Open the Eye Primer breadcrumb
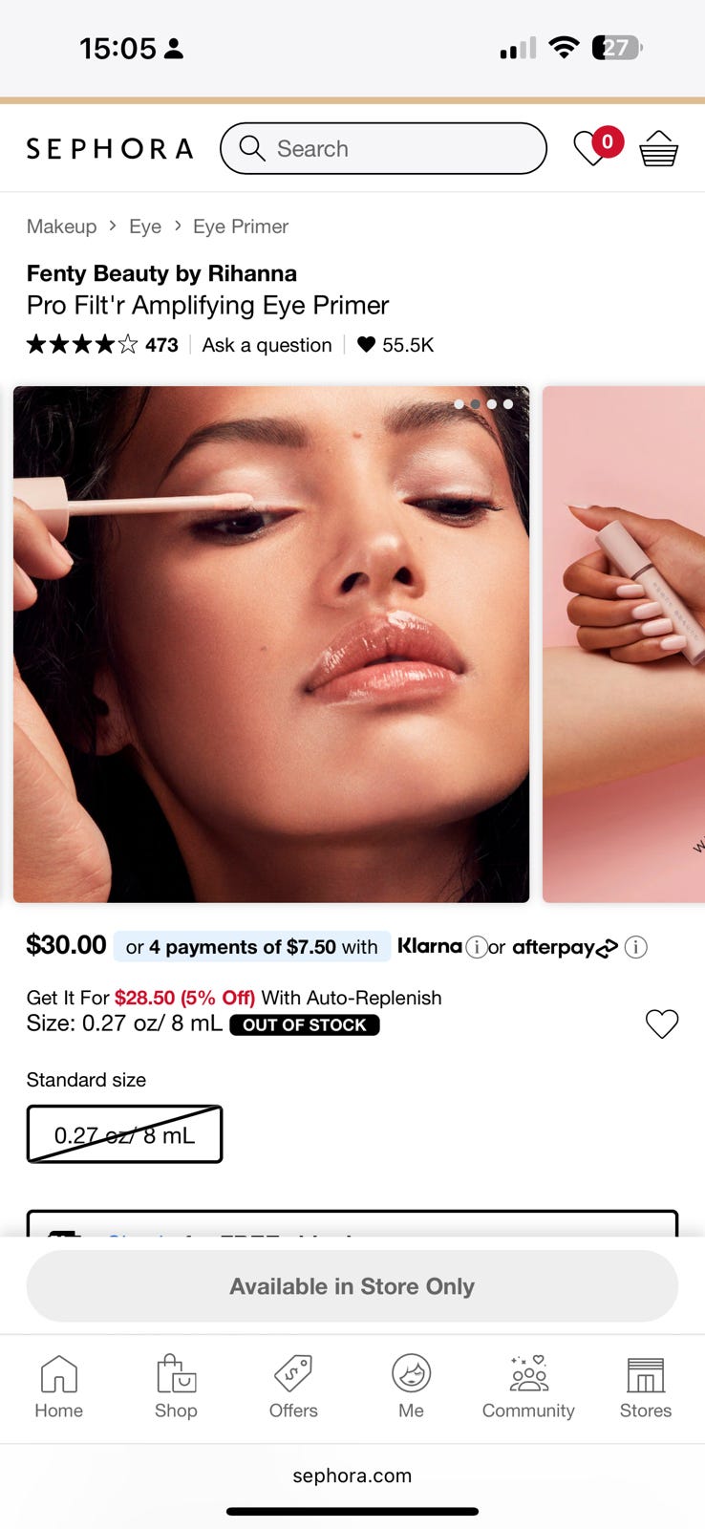Image resolution: width=705 pixels, height=1529 pixels. click(241, 226)
